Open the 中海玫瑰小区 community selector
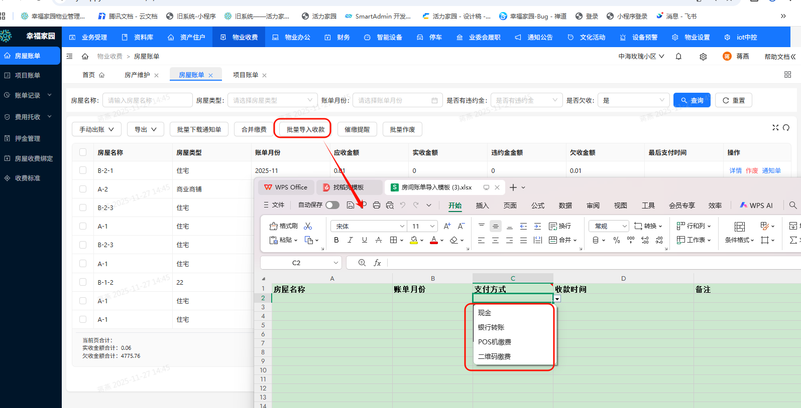 [x=641, y=57]
